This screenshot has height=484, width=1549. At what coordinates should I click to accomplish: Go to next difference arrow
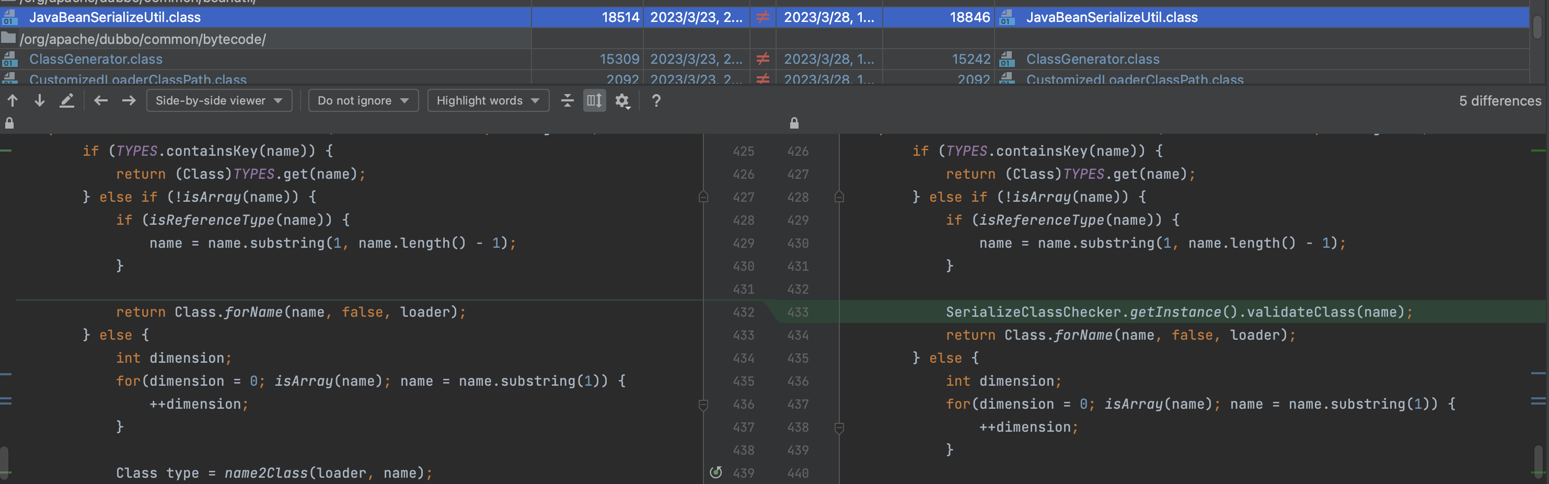coord(39,100)
